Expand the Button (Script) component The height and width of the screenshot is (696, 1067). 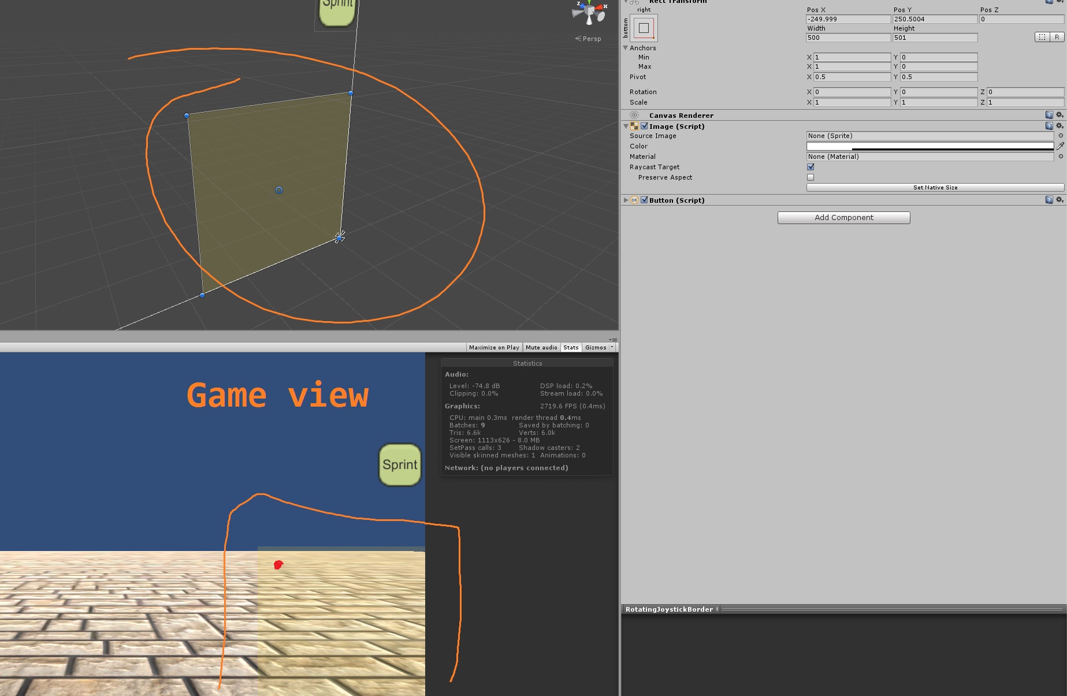coord(626,200)
